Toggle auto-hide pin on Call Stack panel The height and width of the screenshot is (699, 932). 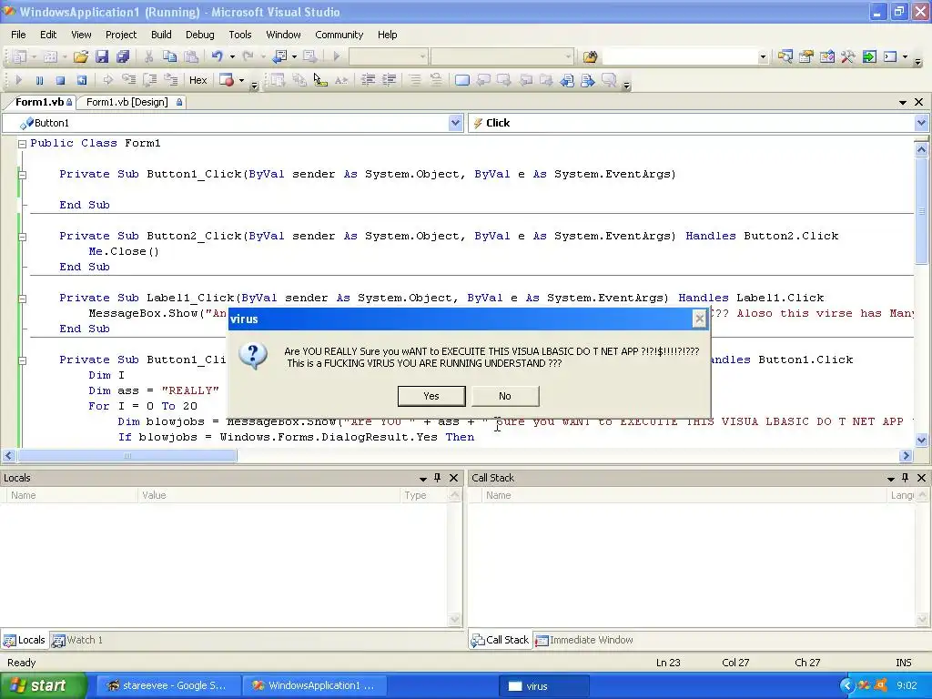pos(906,478)
